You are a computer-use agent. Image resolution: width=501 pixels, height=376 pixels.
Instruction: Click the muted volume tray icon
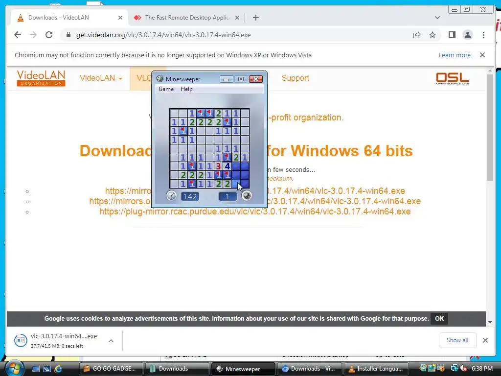(x=464, y=369)
